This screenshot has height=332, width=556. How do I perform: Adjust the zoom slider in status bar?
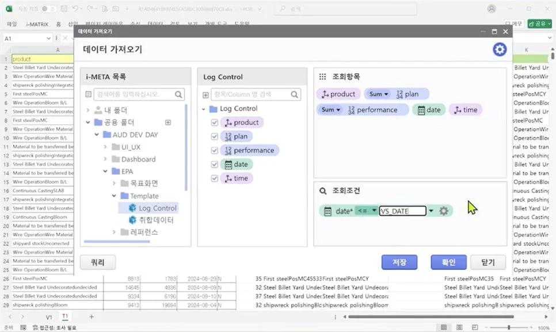(508, 327)
